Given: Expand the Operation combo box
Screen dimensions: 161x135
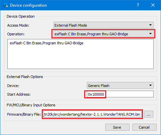Looking at the screenshot, I should 104,34.
